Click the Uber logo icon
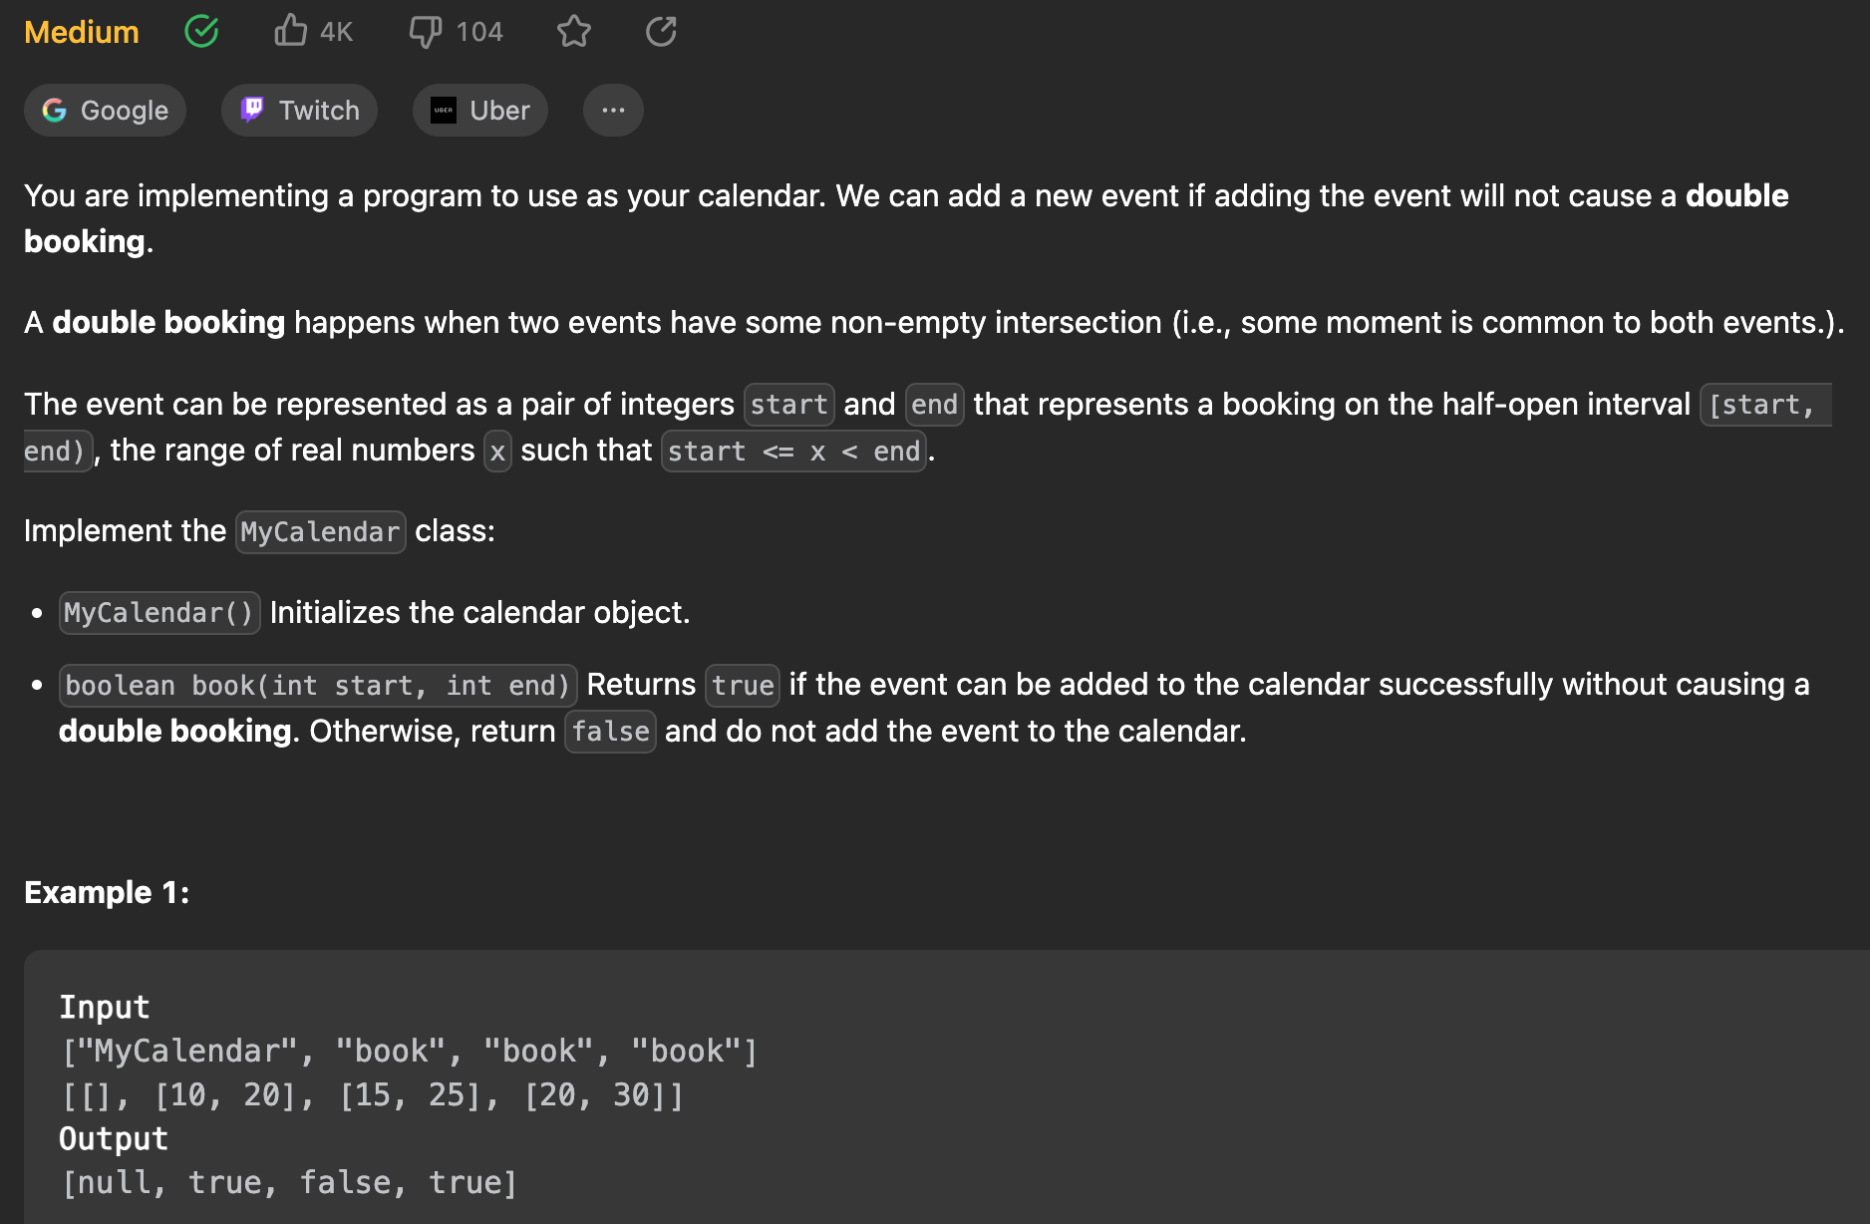 pyautogui.click(x=444, y=110)
